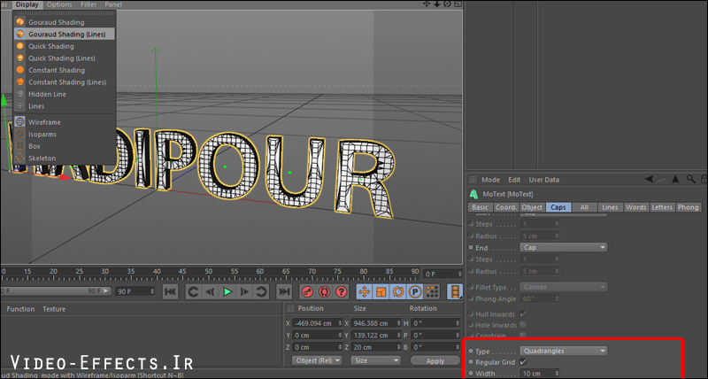Choose Quick Shading display mode
Viewport: 708px width, 379px height.
point(64,46)
